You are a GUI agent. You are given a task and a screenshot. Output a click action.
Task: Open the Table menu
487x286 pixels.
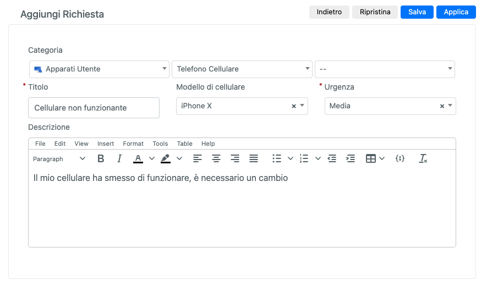[x=184, y=144]
